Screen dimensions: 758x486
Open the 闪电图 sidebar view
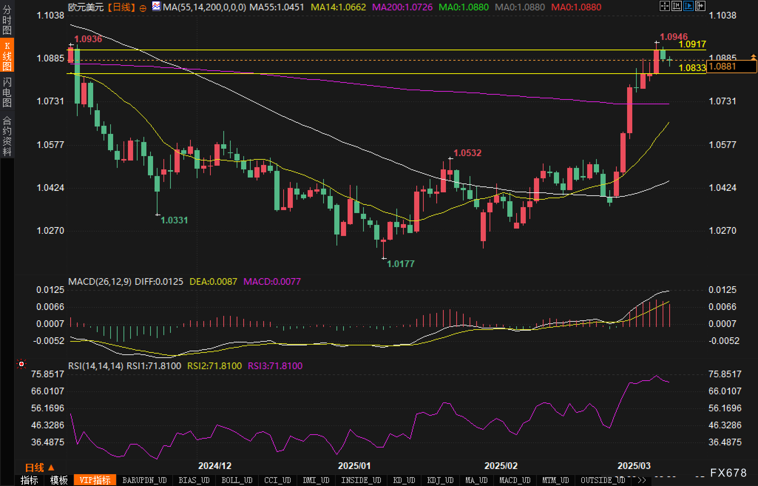click(7, 92)
